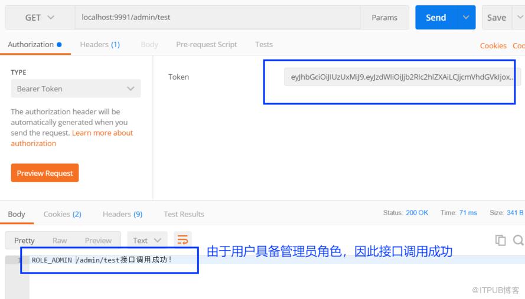
Task: Click the search response magnifier icon
Action: tap(518, 240)
